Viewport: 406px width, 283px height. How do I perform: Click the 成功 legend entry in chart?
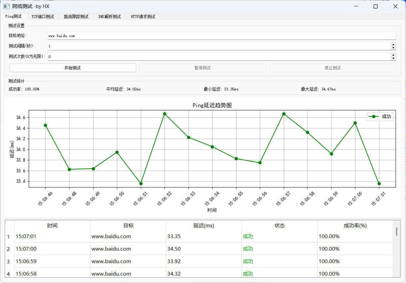point(380,116)
